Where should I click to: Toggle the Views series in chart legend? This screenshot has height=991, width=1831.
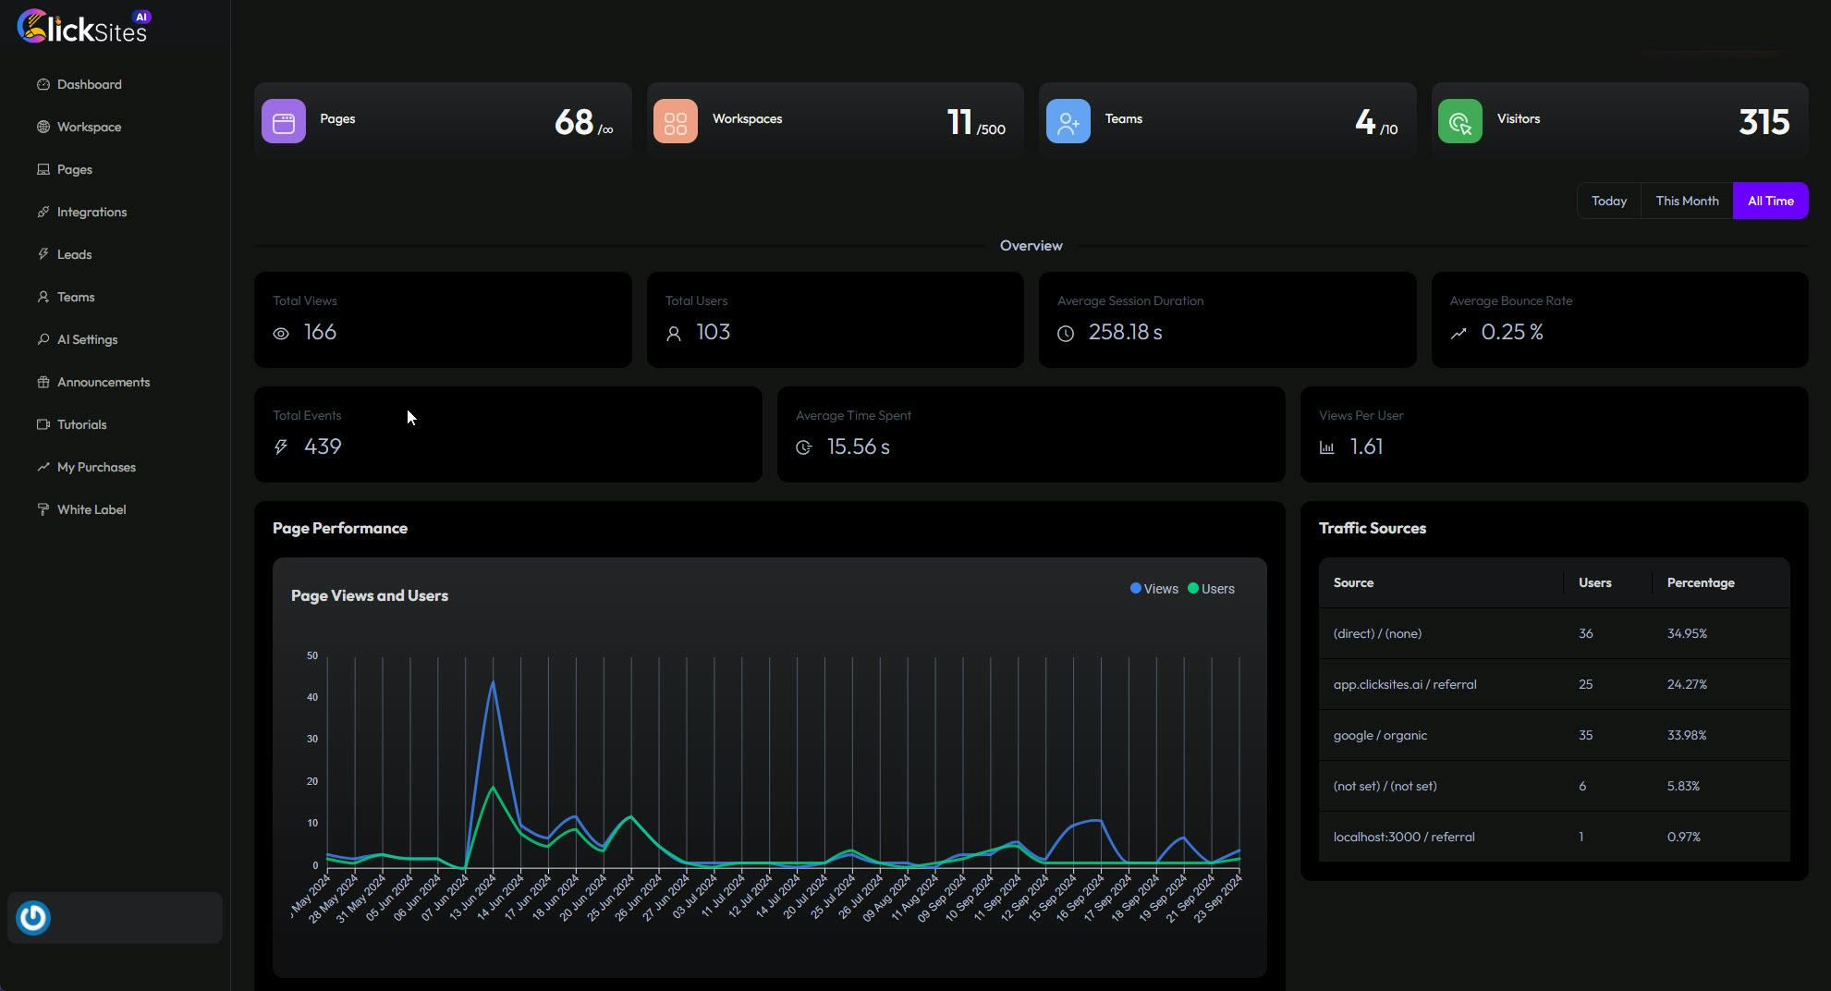(1154, 589)
